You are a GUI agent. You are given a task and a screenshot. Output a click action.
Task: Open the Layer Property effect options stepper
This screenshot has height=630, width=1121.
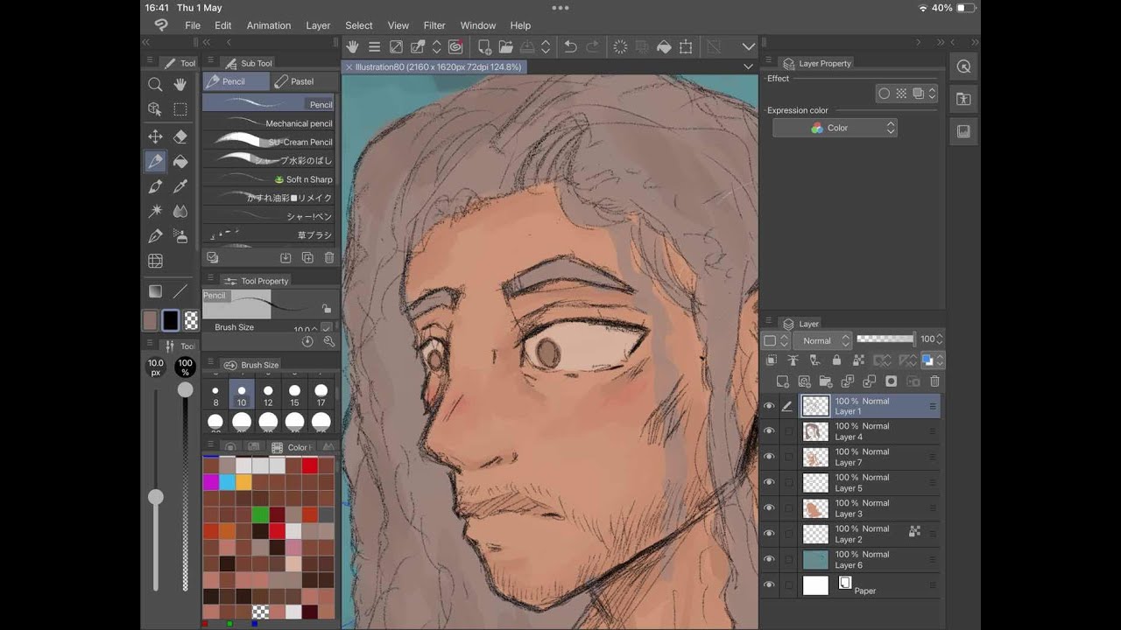click(932, 94)
